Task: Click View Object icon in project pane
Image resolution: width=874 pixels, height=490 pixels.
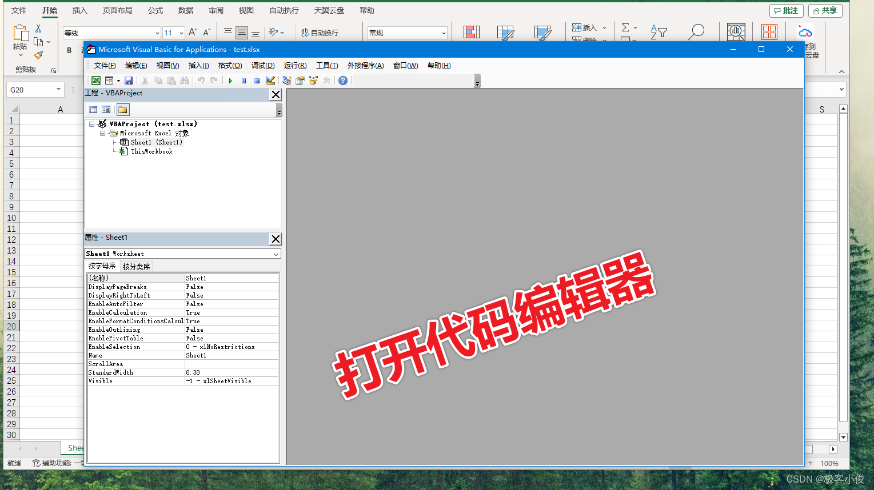Action: 106,110
